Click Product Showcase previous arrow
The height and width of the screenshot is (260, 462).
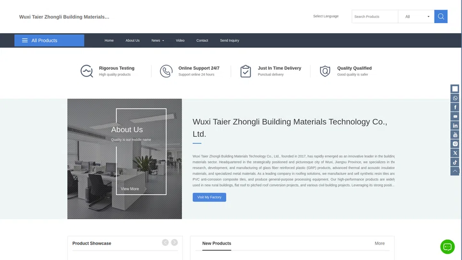(165, 242)
